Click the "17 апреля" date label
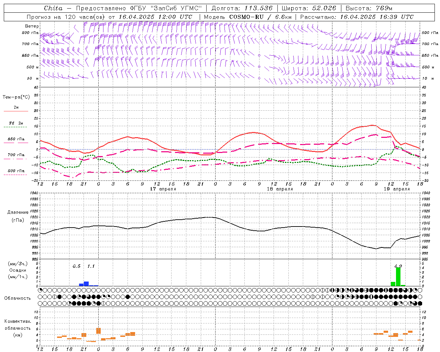 coord(163,189)
